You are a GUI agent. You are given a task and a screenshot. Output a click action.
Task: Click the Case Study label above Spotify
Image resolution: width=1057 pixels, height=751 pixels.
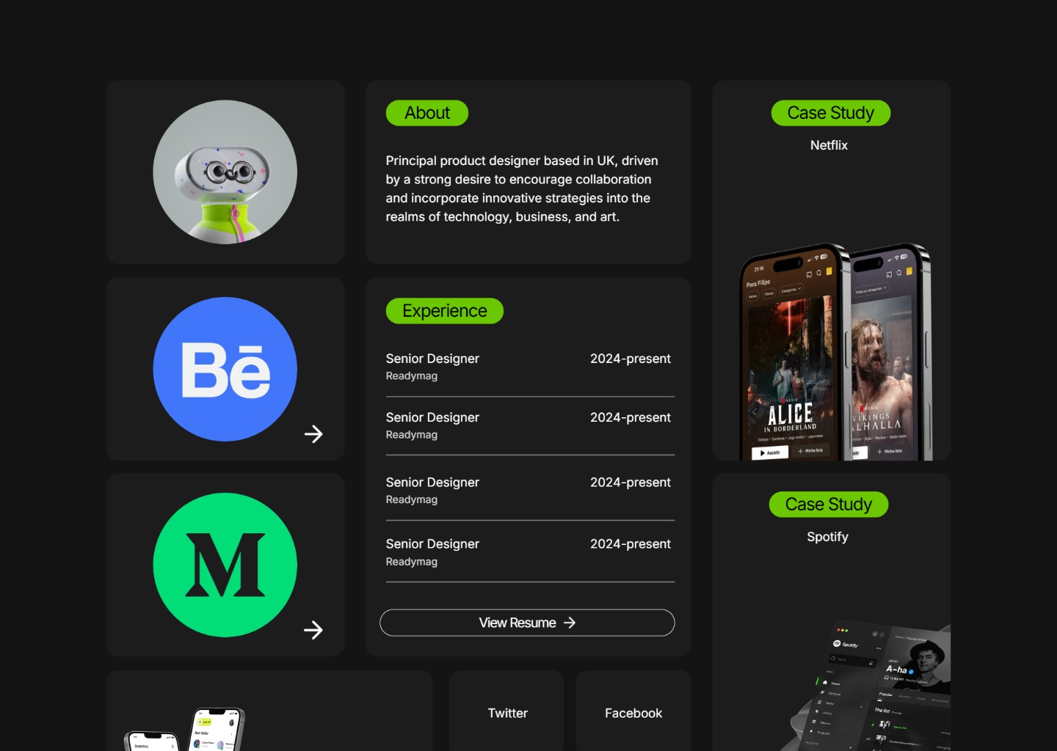(829, 505)
